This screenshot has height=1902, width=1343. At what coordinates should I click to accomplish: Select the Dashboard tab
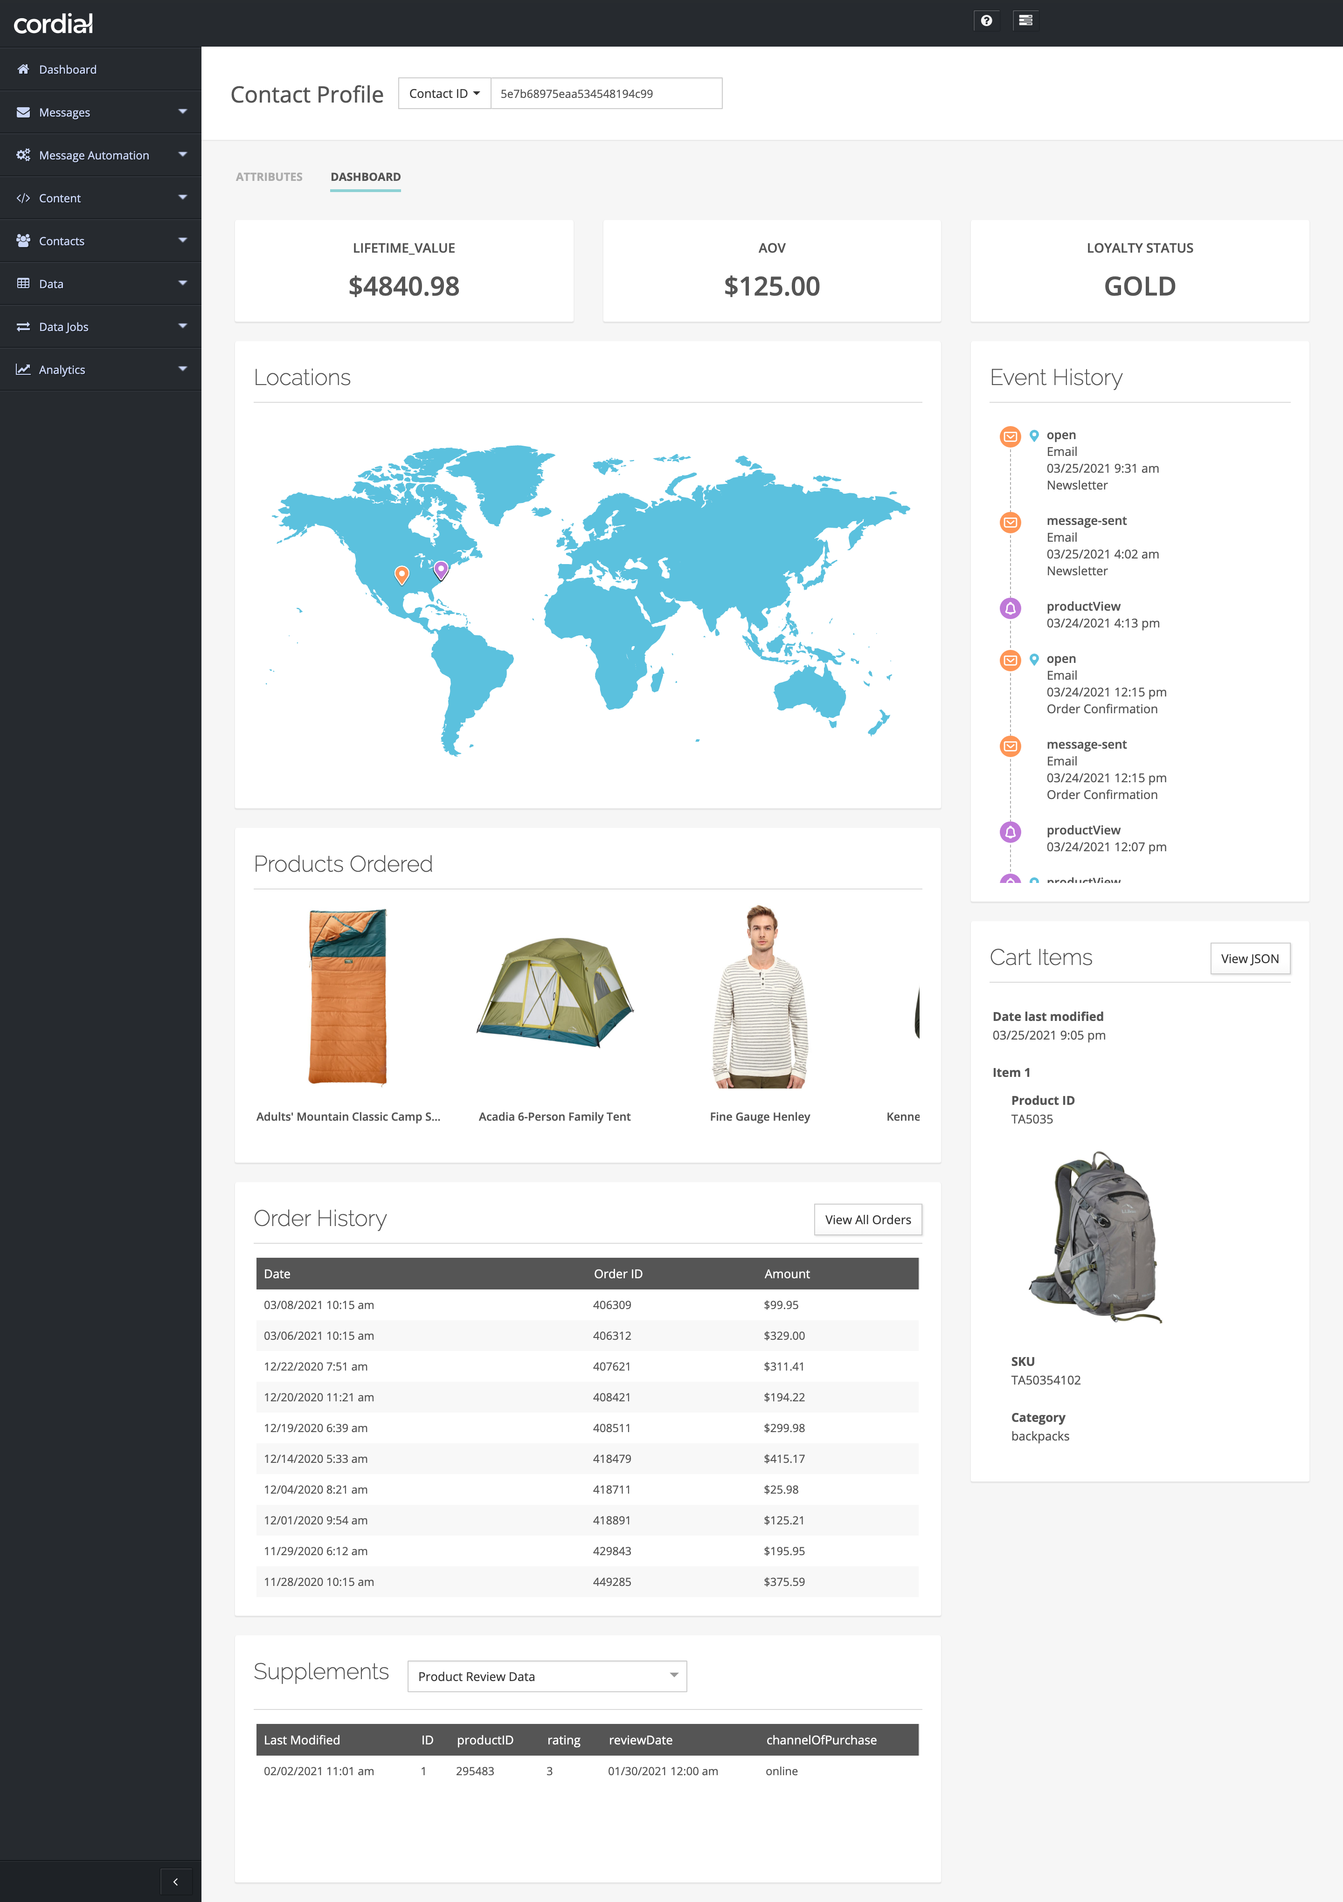(366, 177)
